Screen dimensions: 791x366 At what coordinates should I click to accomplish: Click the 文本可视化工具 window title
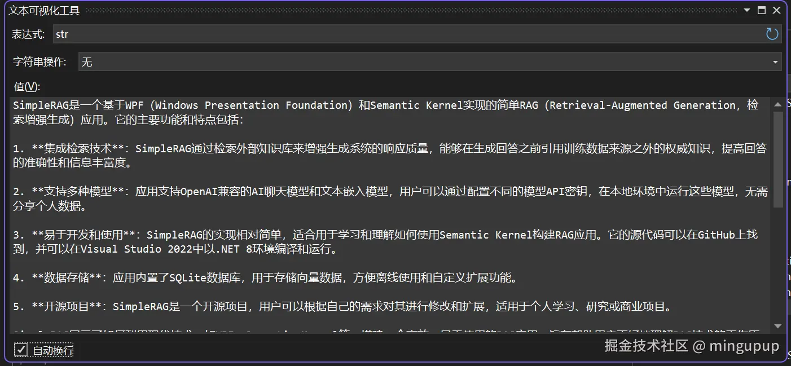pyautogui.click(x=44, y=10)
